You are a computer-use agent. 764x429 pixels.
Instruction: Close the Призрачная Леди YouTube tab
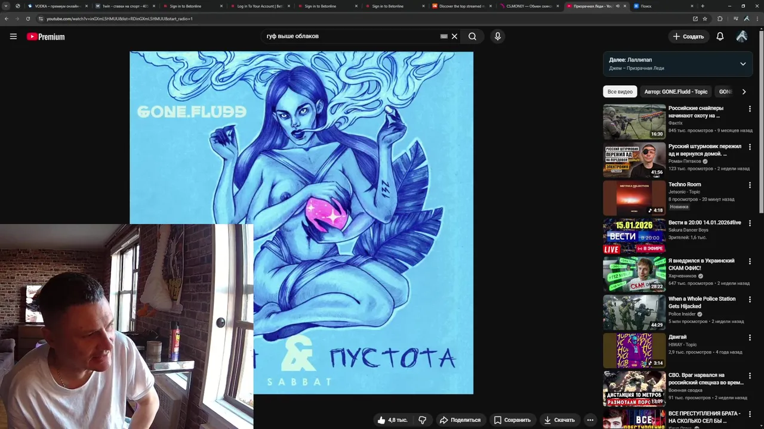click(x=625, y=6)
